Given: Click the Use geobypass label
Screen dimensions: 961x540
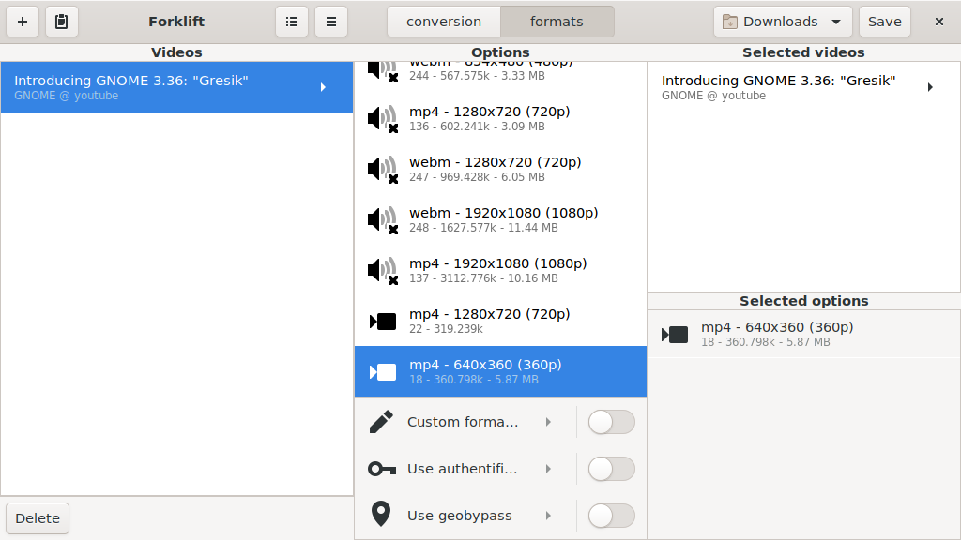Looking at the screenshot, I should (460, 516).
